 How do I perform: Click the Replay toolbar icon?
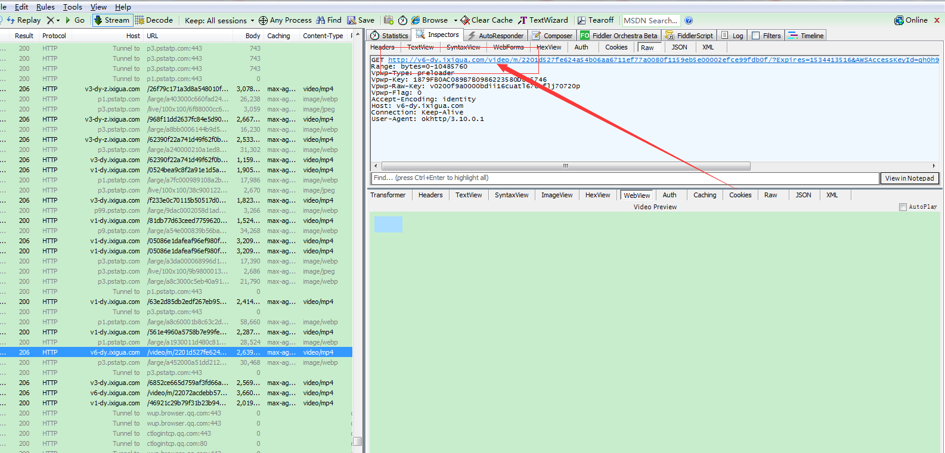pos(11,20)
